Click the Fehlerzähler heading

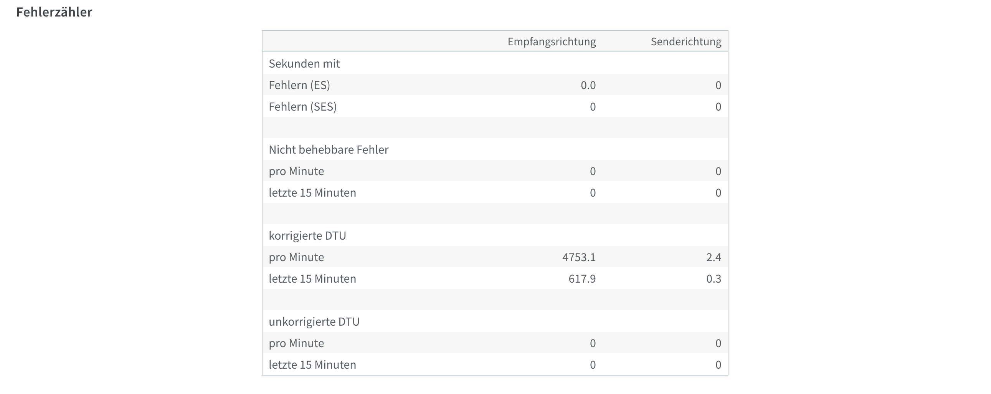point(54,12)
